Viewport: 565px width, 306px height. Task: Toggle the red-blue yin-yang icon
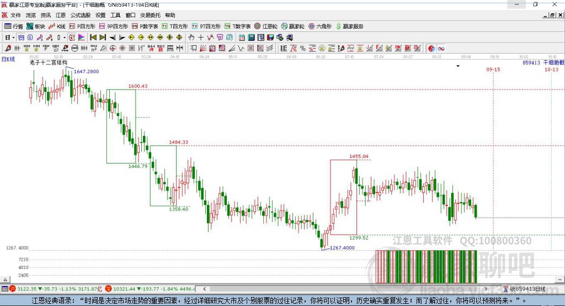pos(431,49)
